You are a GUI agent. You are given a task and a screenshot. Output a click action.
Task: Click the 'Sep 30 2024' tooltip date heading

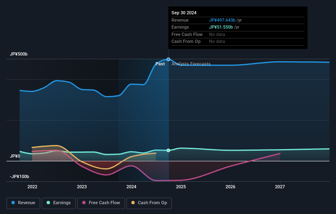[184, 13]
